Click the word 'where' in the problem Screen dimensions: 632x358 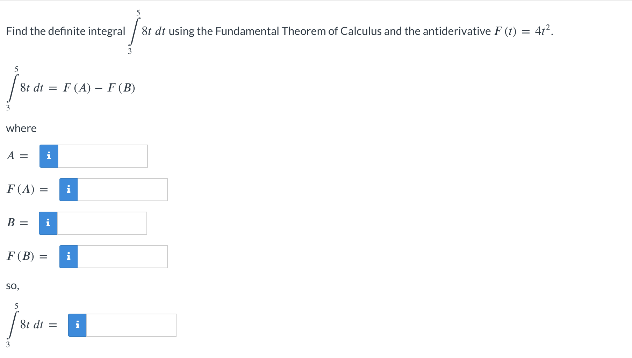(21, 128)
